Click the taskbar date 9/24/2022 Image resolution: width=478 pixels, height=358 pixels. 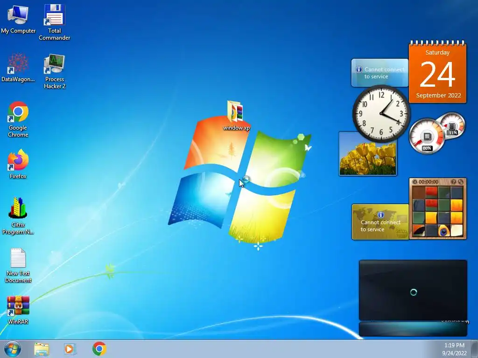coord(454,353)
